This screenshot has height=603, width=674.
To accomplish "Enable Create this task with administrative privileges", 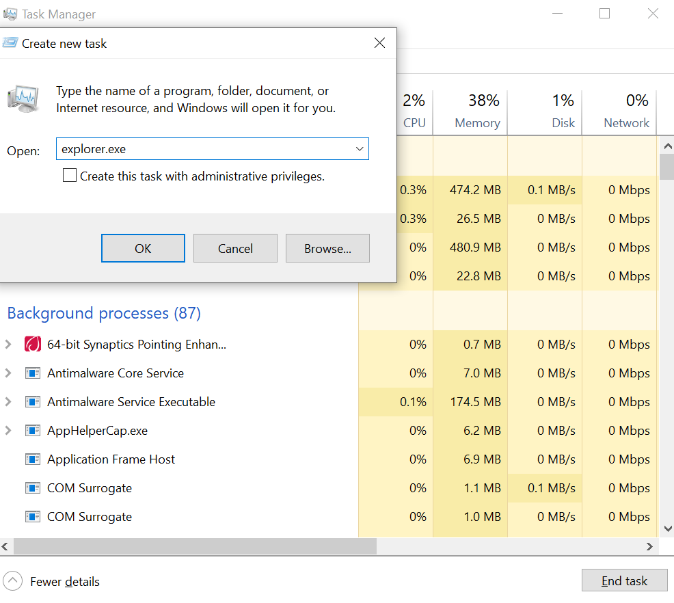I will point(70,175).
